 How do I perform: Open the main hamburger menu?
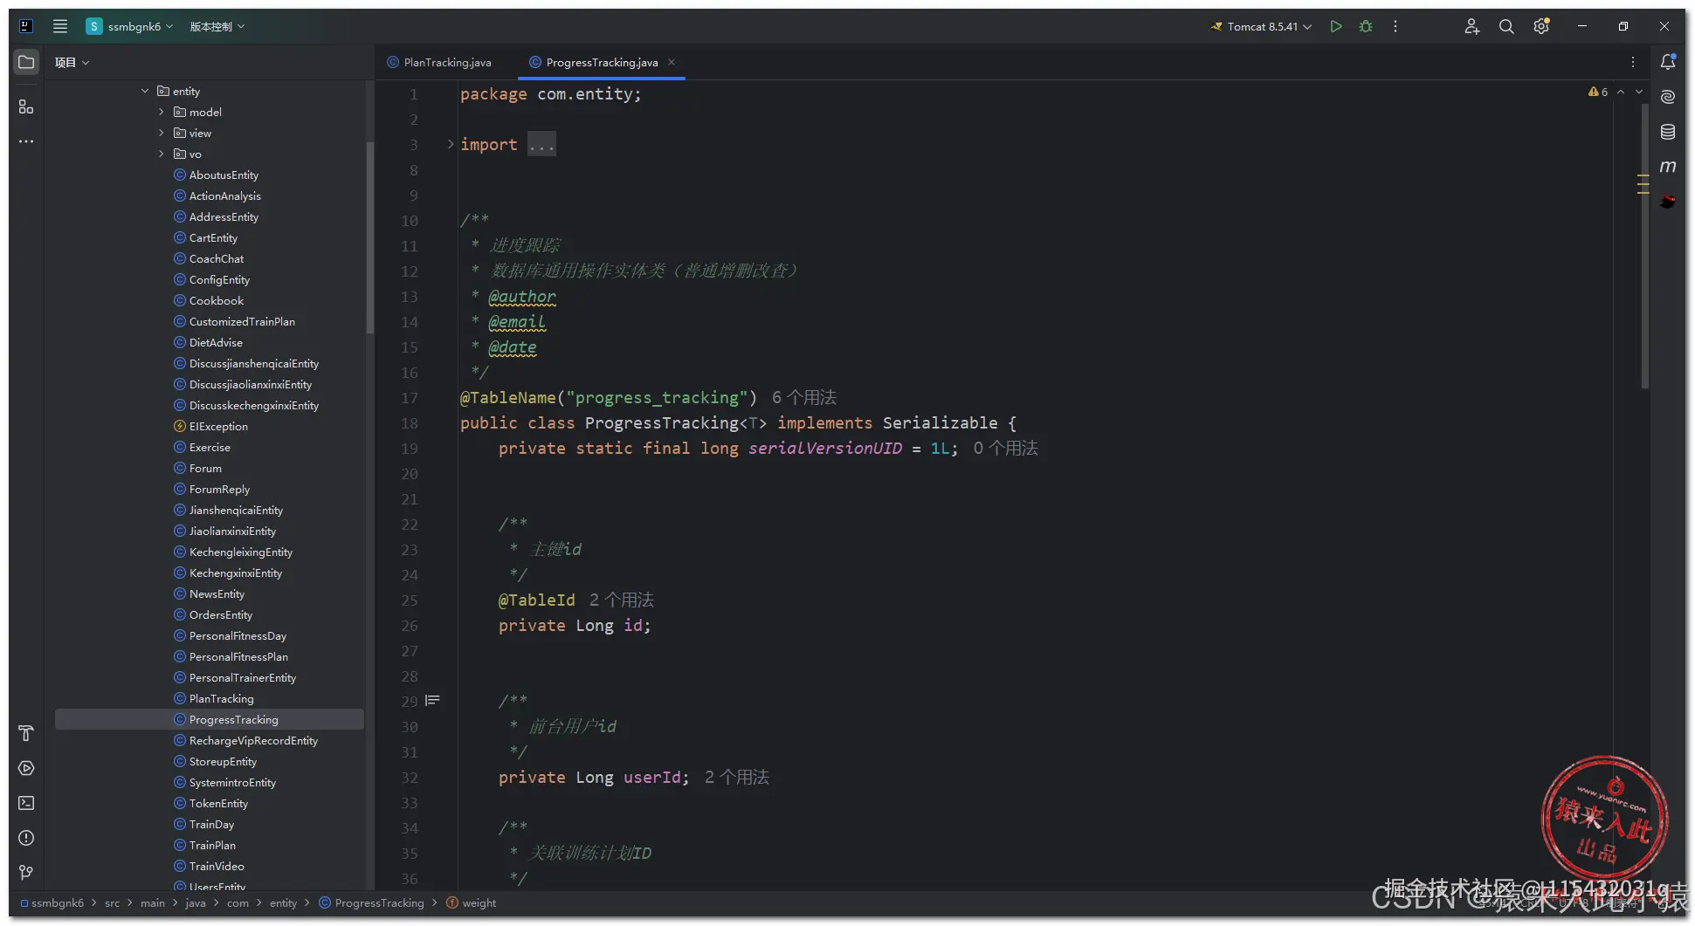60,26
